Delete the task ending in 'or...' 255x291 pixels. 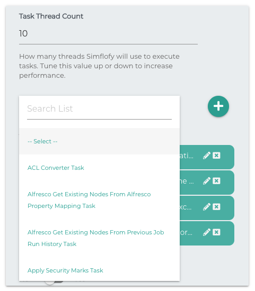pos(216,232)
